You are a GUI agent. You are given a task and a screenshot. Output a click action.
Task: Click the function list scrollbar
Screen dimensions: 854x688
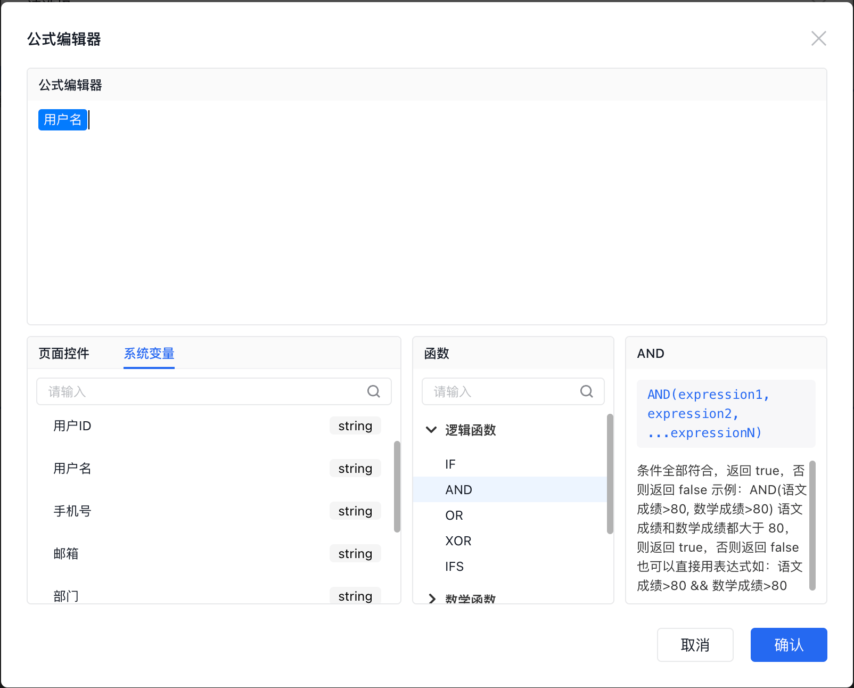(x=610, y=473)
